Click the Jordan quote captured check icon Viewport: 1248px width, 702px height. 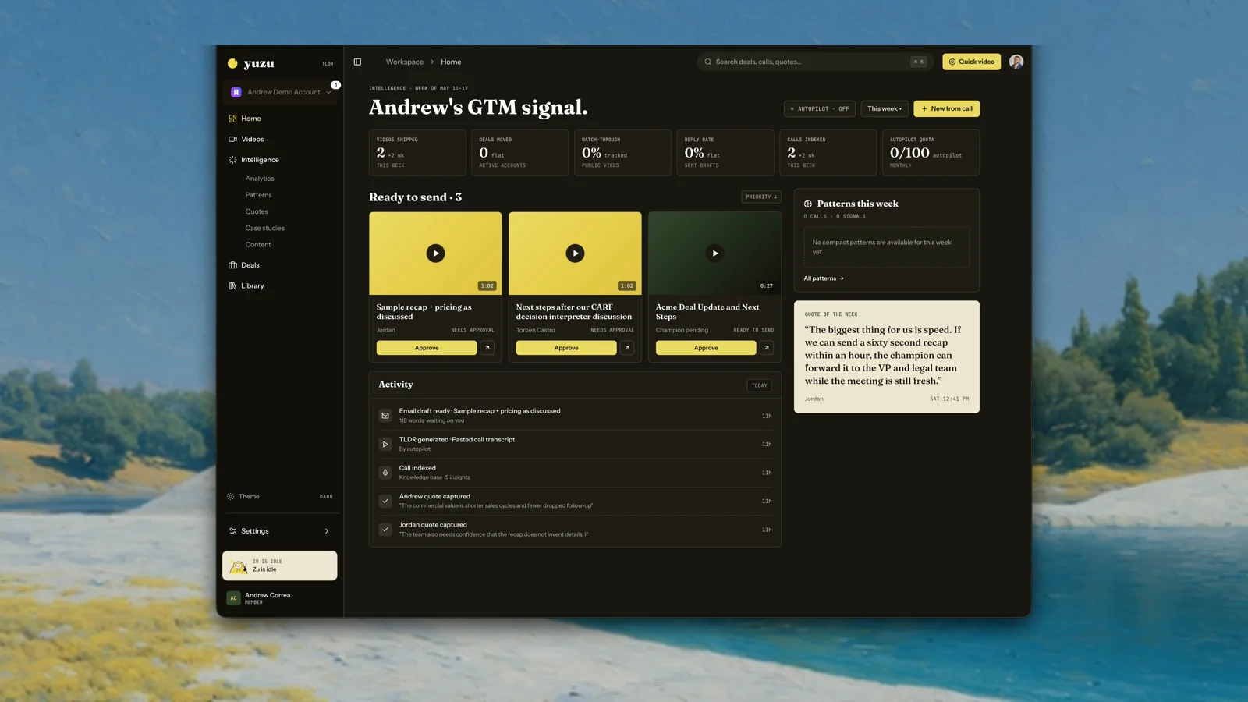pyautogui.click(x=385, y=530)
